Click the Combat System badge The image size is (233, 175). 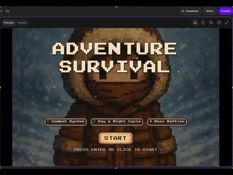point(65,122)
